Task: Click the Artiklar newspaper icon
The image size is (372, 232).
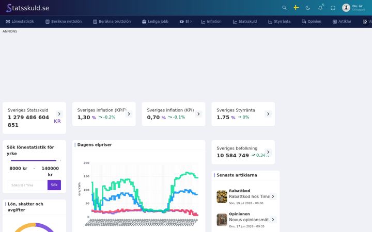Action: (x=334, y=22)
